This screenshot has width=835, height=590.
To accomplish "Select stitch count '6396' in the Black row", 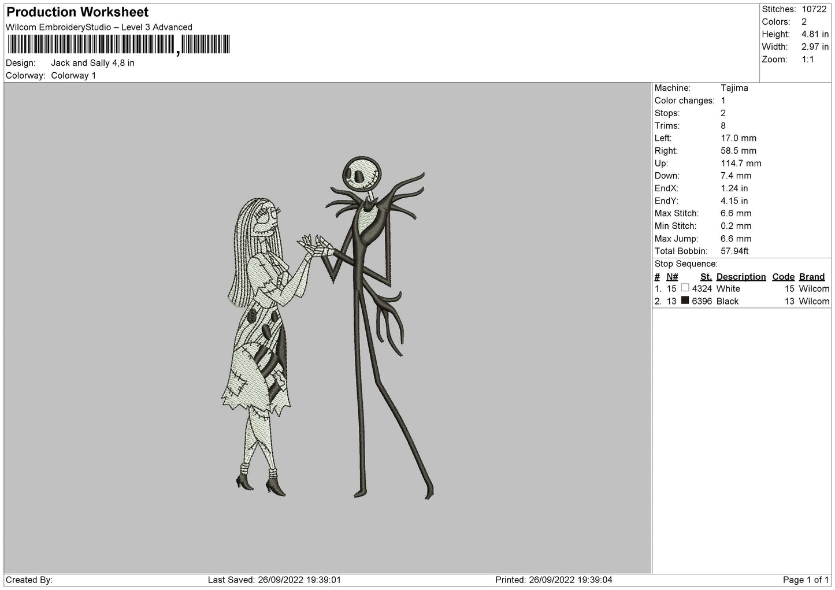I will pos(702,301).
